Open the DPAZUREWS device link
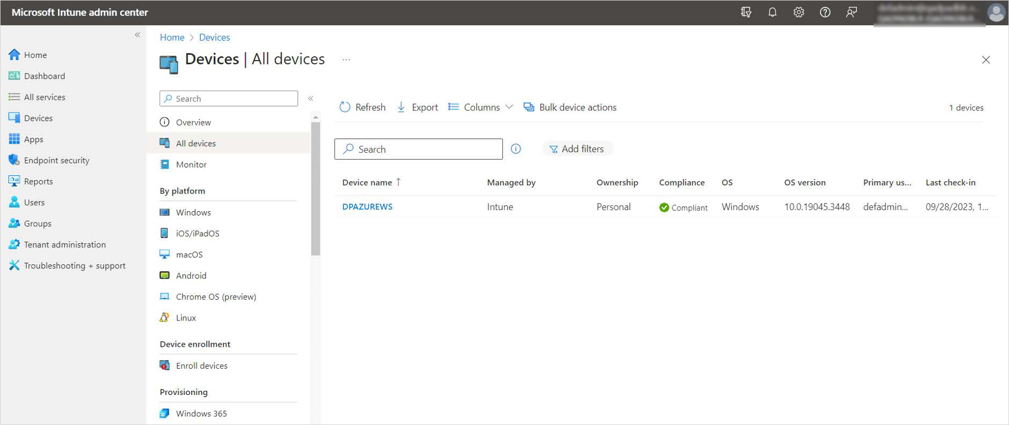Image resolution: width=1009 pixels, height=425 pixels. (367, 207)
